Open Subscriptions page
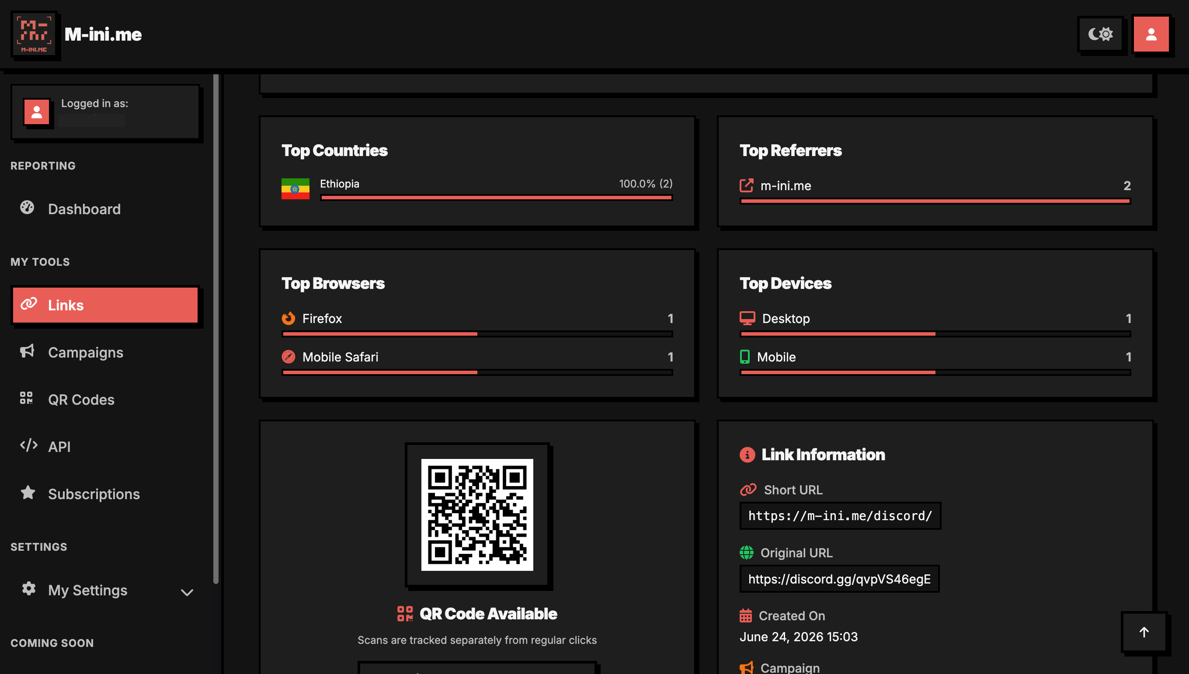The width and height of the screenshot is (1189, 674). 105,494
